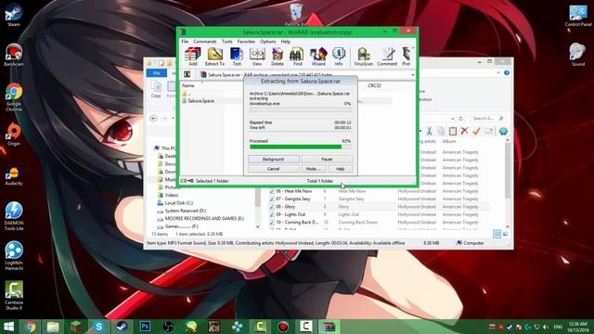The width and height of the screenshot is (594, 334).
Task: Open the Audacity desktop shortcut
Action: pyautogui.click(x=14, y=175)
